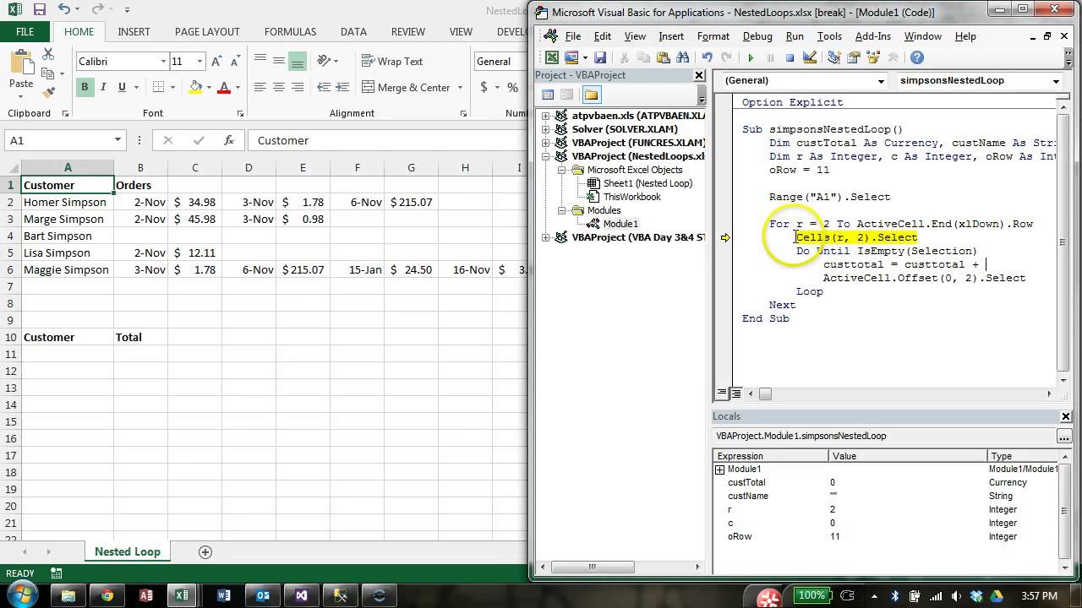The image size is (1082, 608).
Task: Click Save icon in VBA toolbar
Action: click(x=600, y=57)
